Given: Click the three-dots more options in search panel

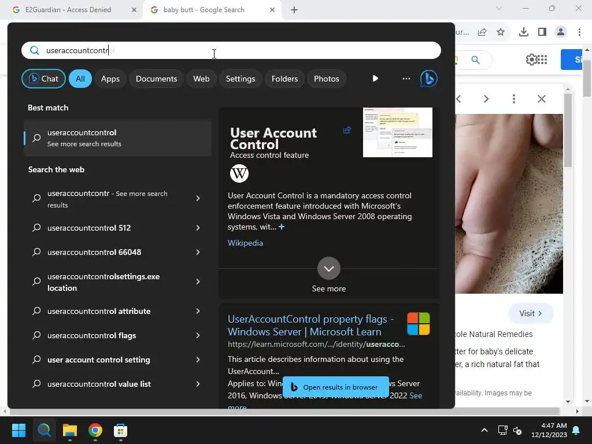Looking at the screenshot, I should (x=406, y=79).
